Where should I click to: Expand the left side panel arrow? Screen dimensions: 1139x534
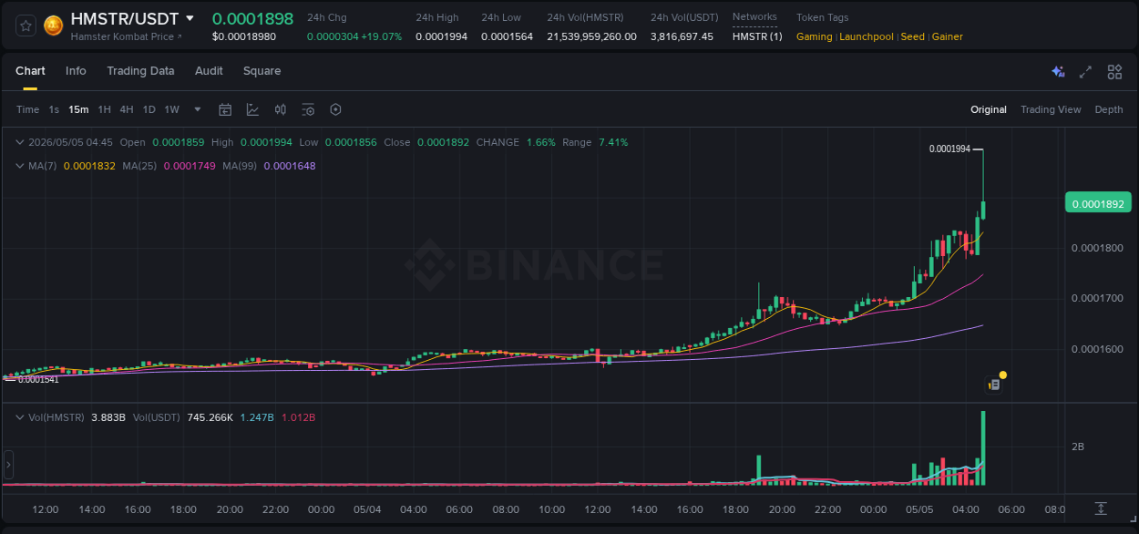coord(8,465)
